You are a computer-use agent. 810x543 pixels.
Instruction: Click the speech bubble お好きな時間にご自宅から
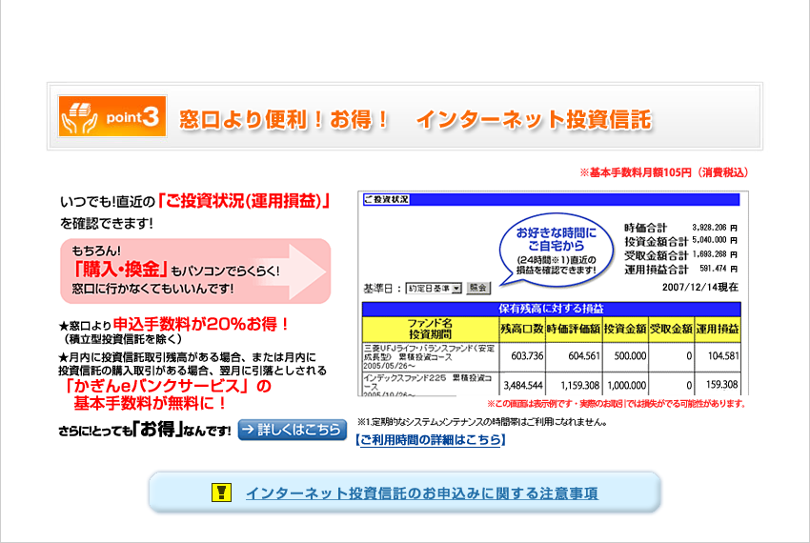coord(556,250)
